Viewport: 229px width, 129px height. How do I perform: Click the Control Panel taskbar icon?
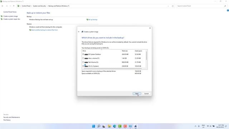coord(130,126)
